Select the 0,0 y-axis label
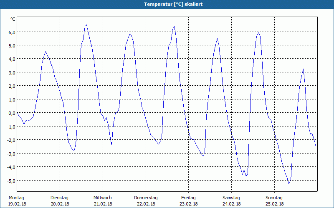The image size is (334, 208). 12,113
